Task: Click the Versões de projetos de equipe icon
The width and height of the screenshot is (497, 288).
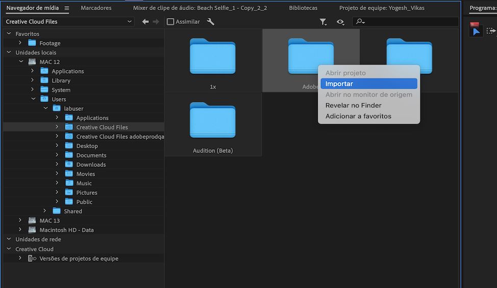Action: [x=32, y=258]
